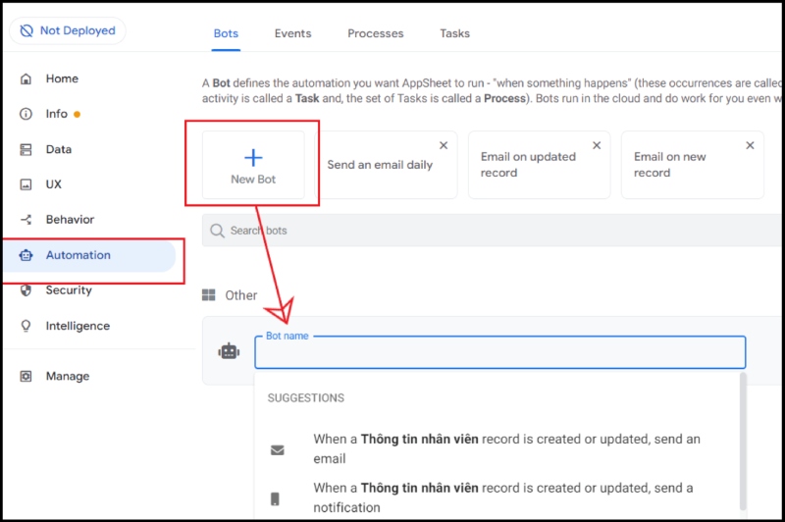Switch to the Processes tab

(x=376, y=33)
